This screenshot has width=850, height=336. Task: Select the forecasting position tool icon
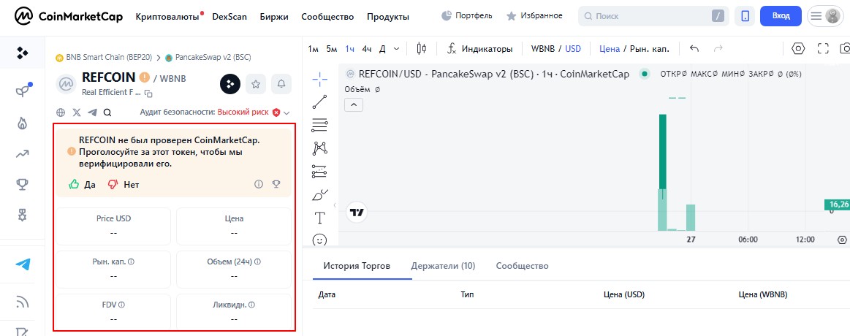(x=320, y=171)
